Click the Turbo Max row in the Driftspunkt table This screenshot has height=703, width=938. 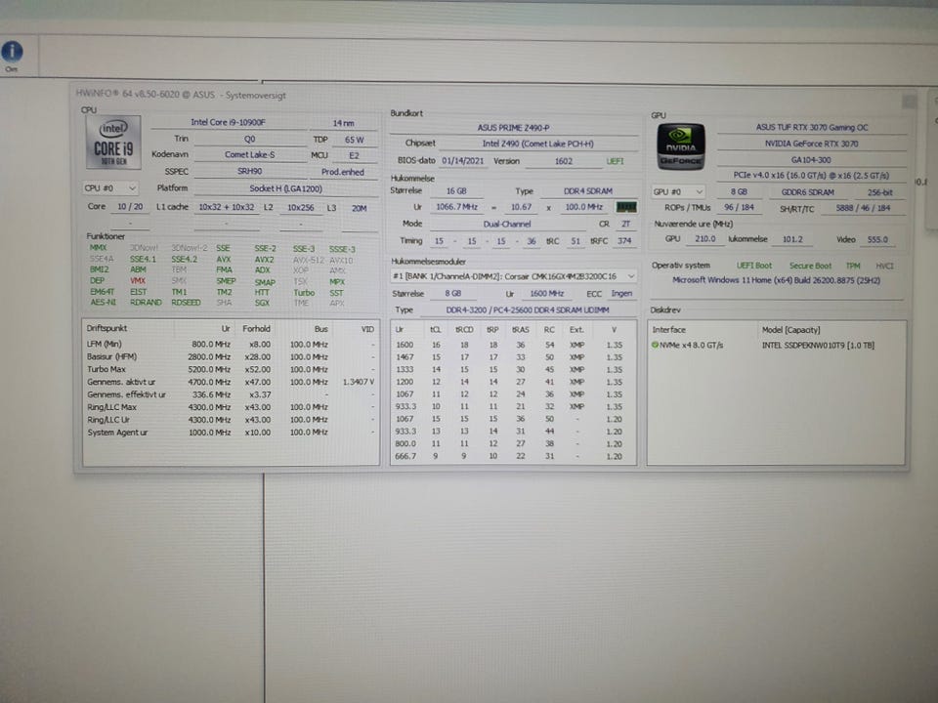point(231,369)
